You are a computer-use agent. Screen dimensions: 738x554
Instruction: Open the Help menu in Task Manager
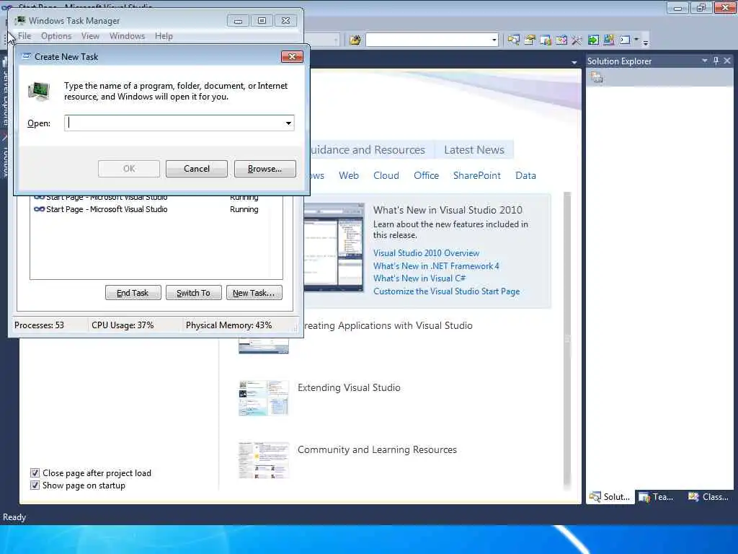(164, 36)
